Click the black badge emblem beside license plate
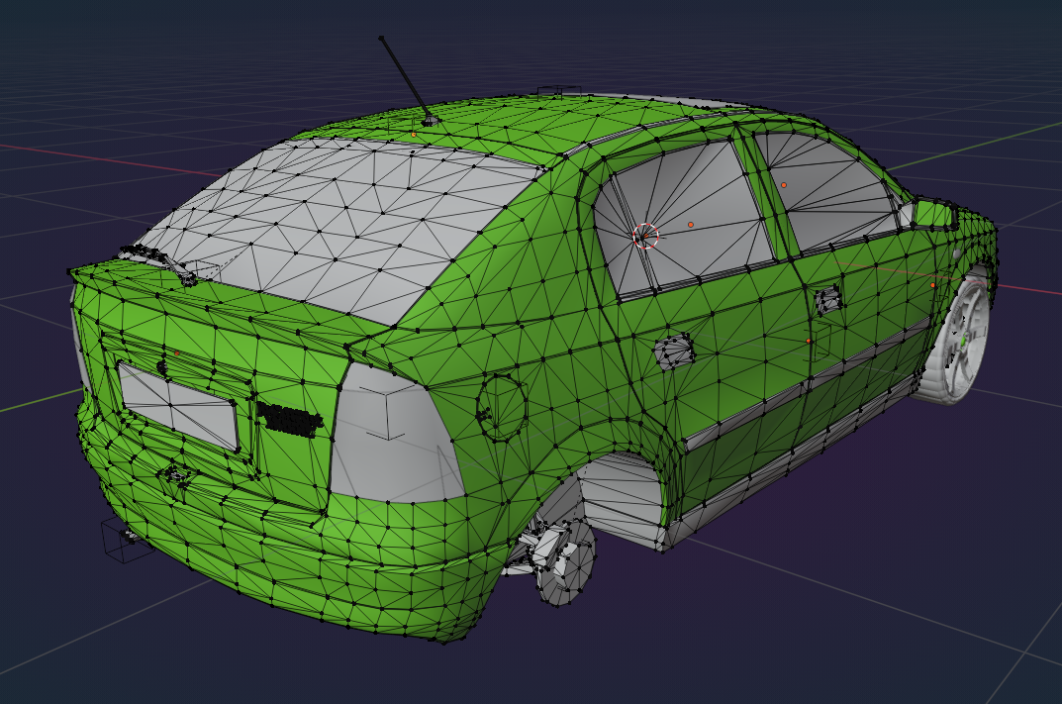 (x=289, y=420)
